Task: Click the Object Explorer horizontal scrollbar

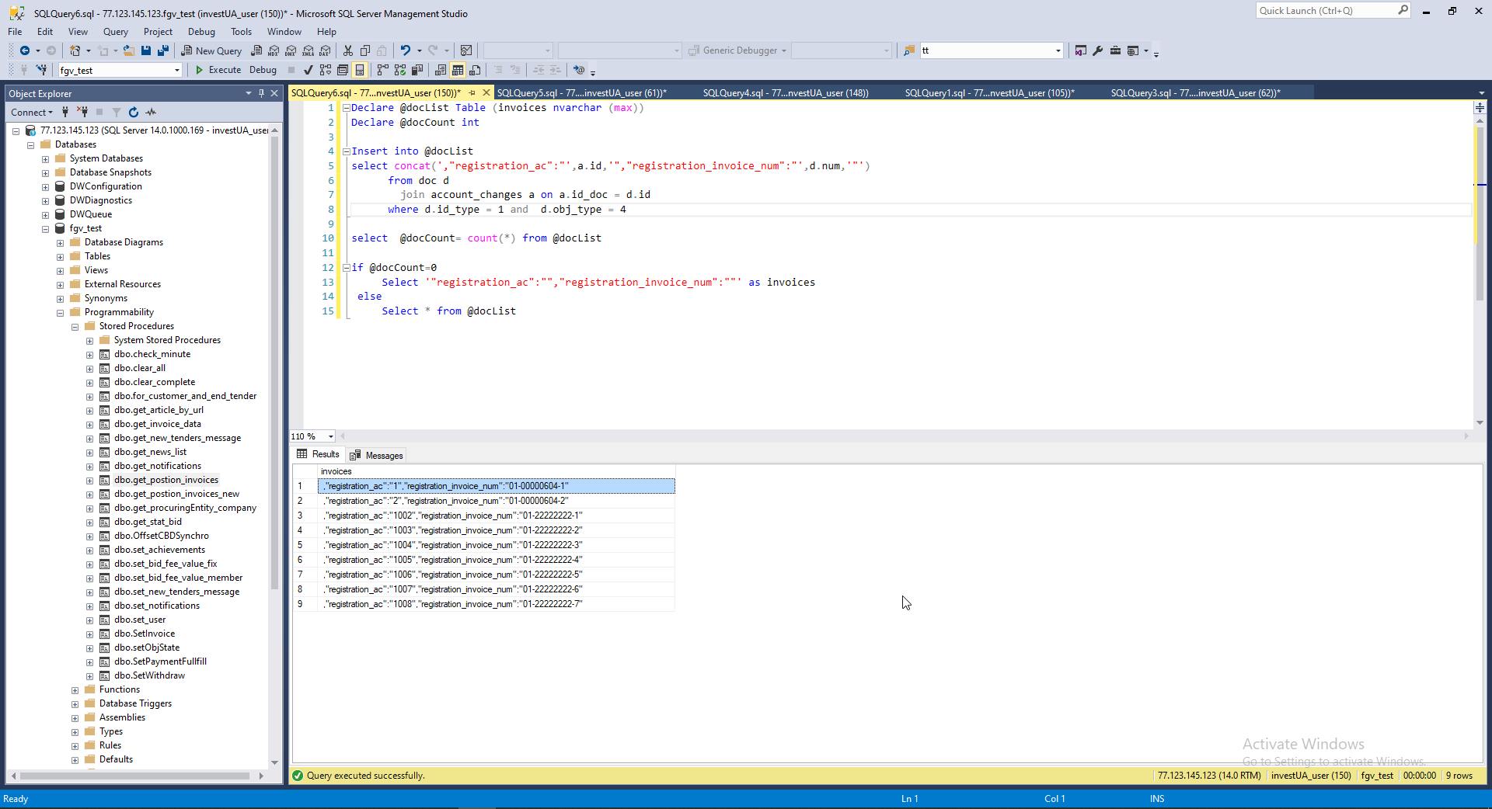Action: click(x=134, y=776)
